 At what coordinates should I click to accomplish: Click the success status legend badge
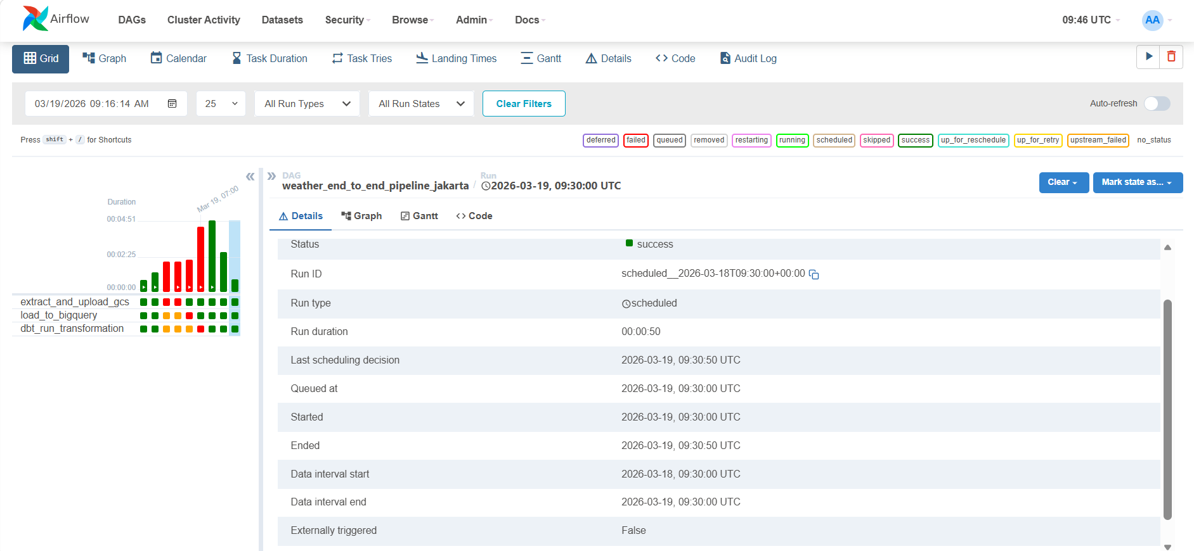(915, 140)
